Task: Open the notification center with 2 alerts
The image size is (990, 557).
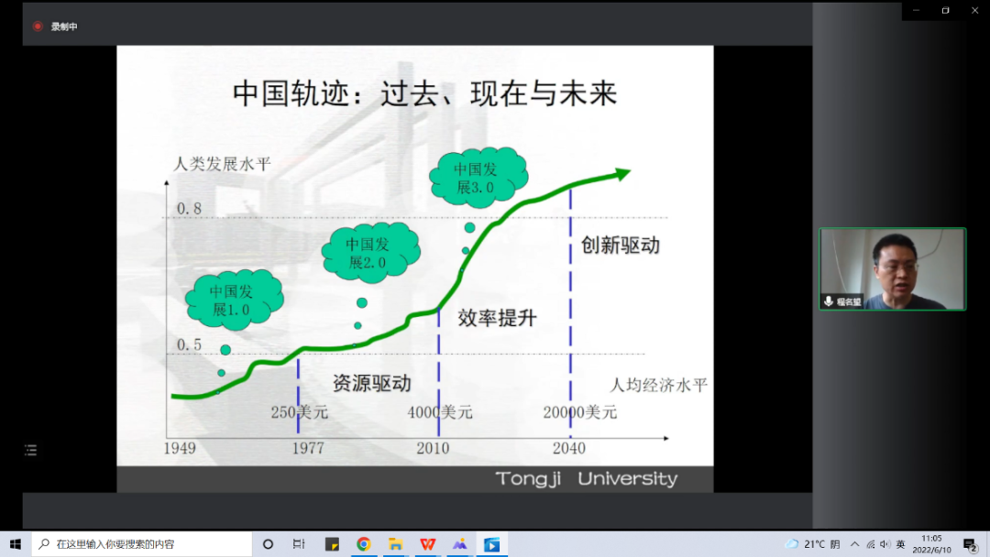Action: [970, 544]
